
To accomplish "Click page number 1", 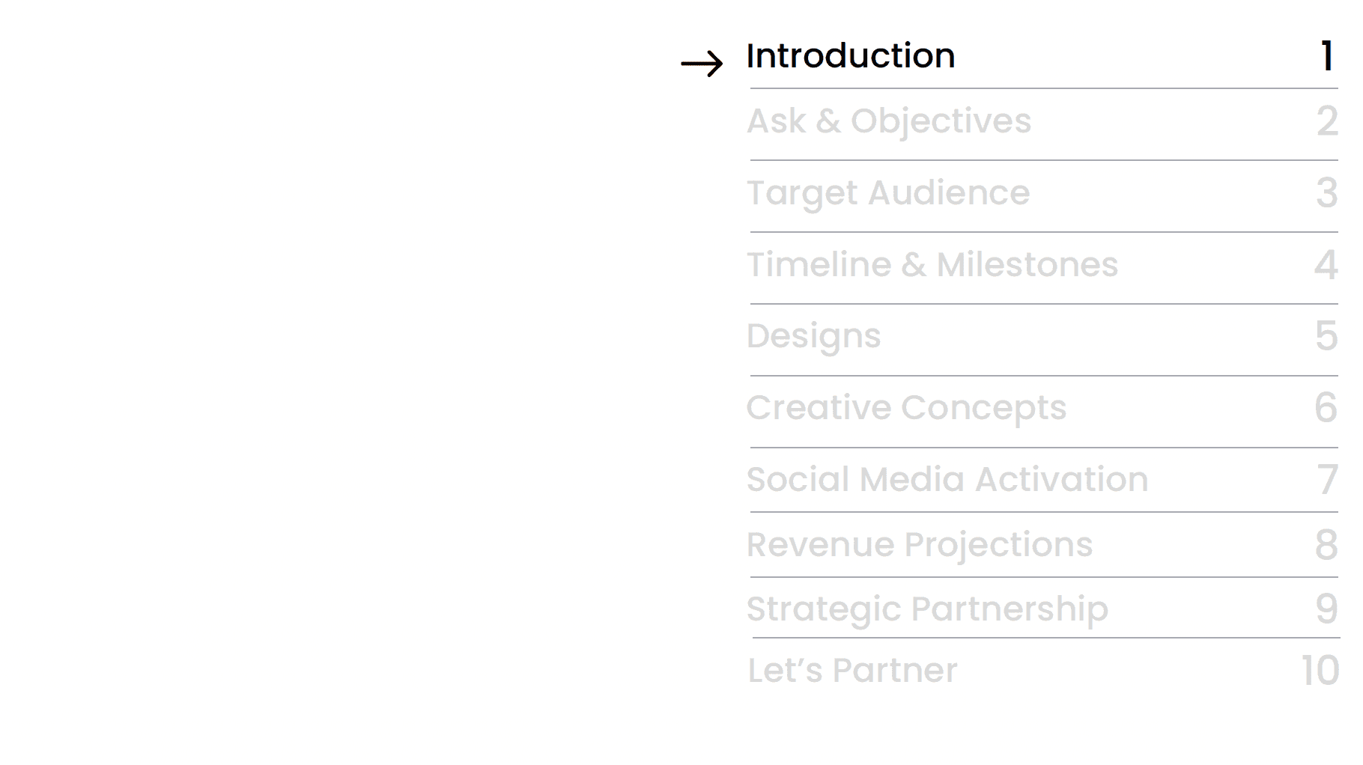I will click(x=1327, y=57).
